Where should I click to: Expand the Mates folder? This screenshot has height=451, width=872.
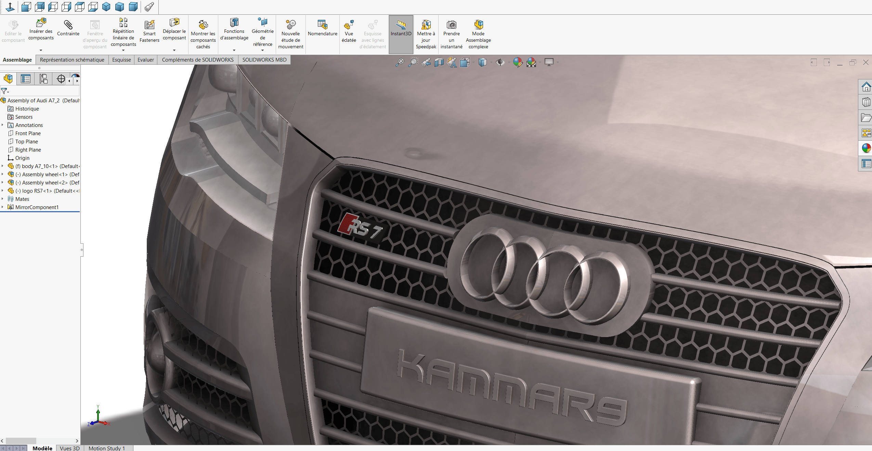[2, 199]
